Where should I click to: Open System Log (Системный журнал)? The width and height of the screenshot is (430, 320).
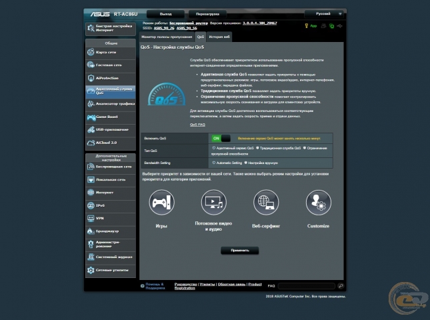click(111, 257)
